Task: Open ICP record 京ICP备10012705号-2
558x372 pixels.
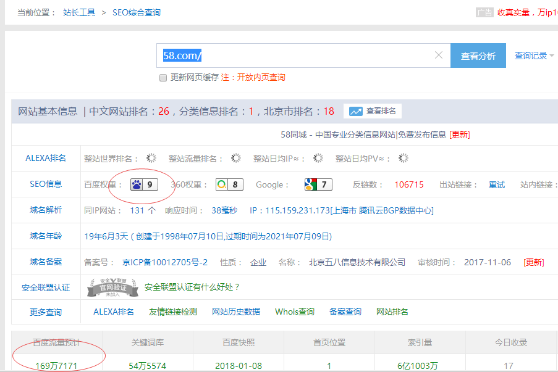Action: pos(165,262)
